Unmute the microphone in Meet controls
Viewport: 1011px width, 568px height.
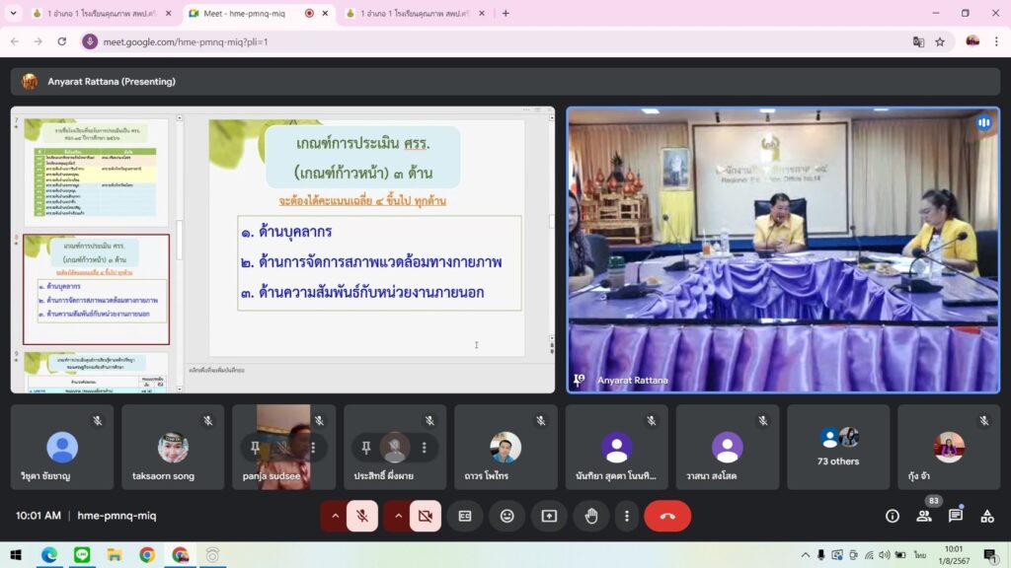[362, 516]
